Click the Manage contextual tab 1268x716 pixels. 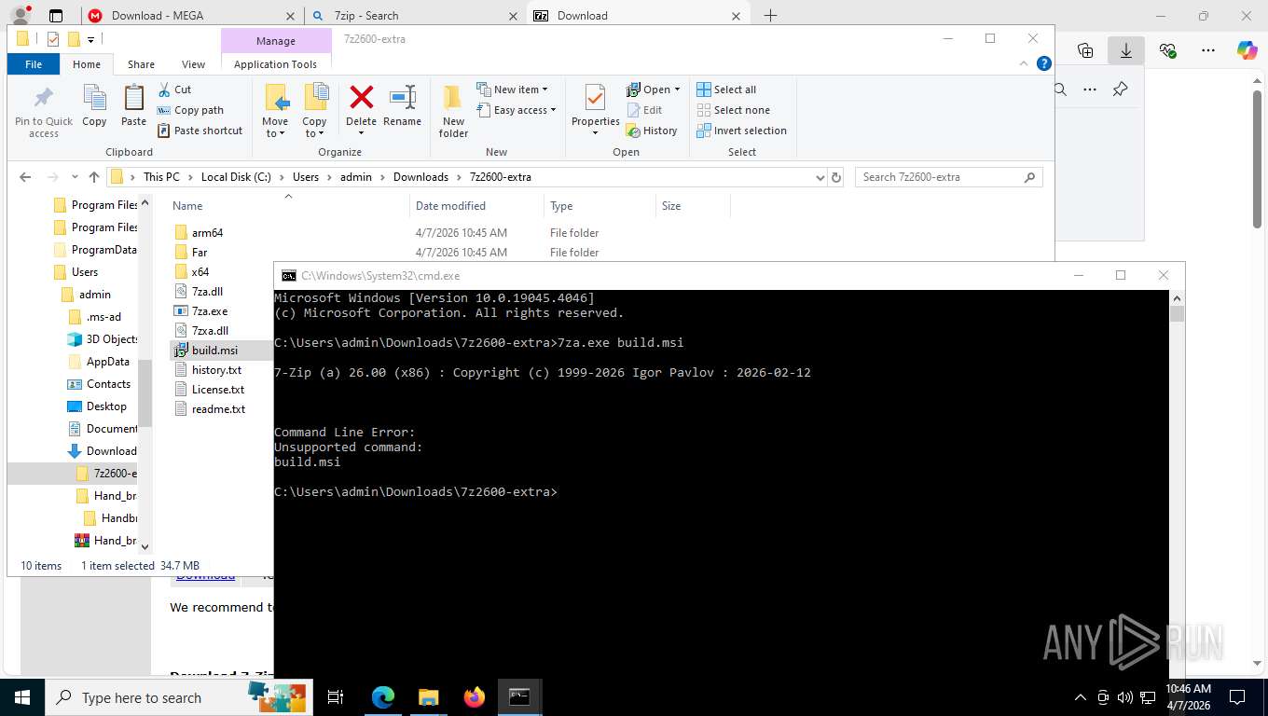point(275,41)
